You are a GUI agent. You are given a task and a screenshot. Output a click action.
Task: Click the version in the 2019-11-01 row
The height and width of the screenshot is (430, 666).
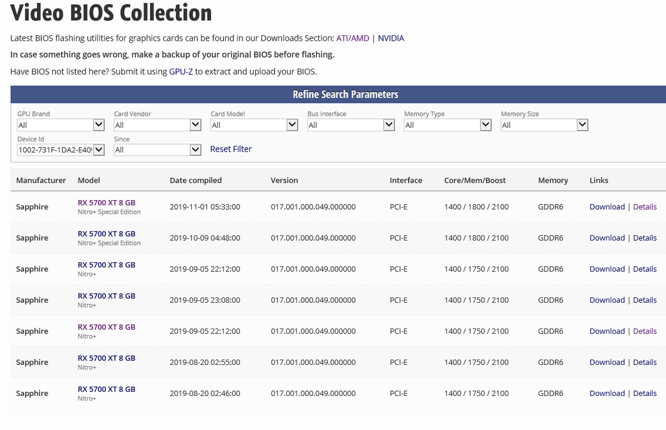pos(314,207)
